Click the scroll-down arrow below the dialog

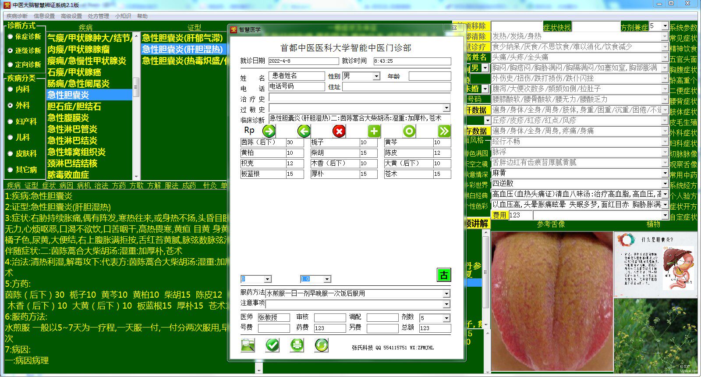pos(259,370)
